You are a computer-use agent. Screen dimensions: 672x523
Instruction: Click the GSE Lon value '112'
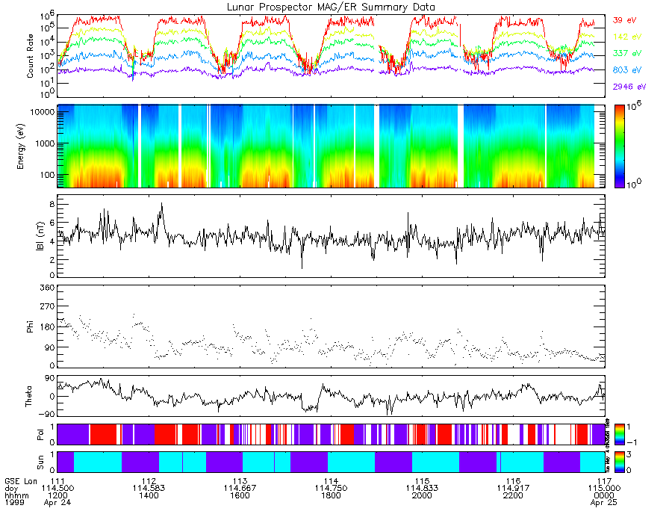point(149,481)
